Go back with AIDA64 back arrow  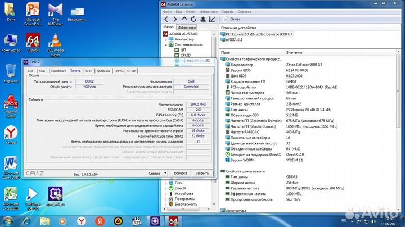(166, 19)
